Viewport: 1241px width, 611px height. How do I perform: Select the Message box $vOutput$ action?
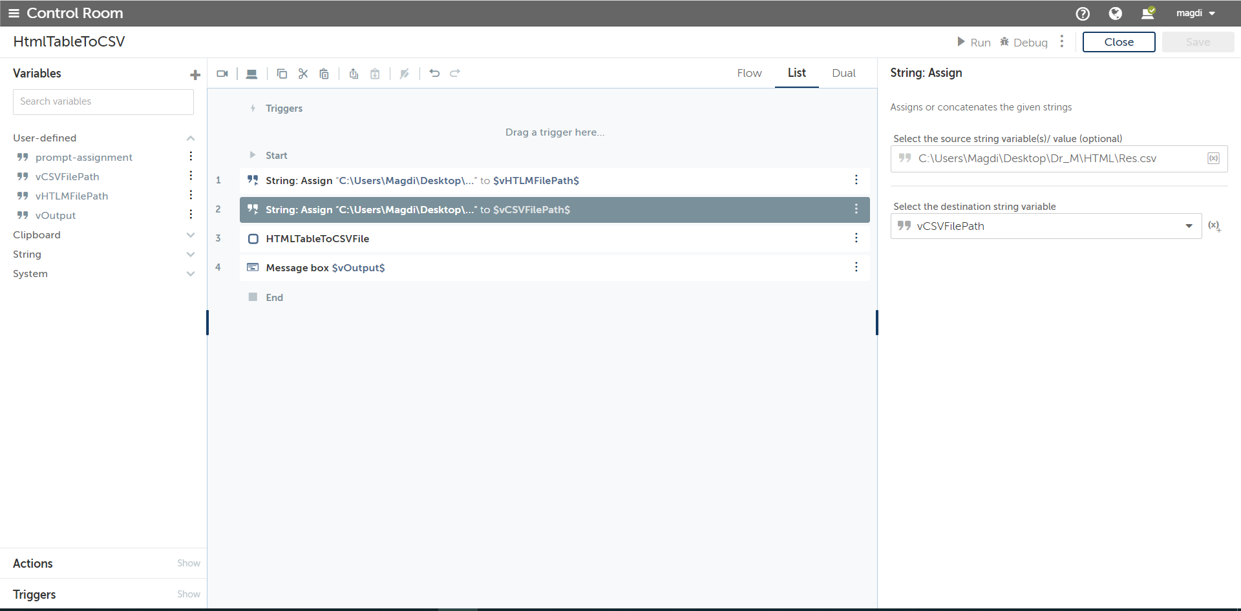tap(555, 268)
